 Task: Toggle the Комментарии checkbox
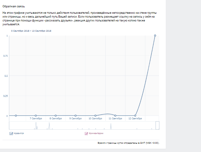coord(86,133)
